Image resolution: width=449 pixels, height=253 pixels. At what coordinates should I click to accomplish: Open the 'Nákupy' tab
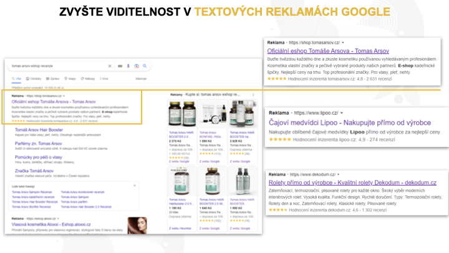[x=88, y=79]
